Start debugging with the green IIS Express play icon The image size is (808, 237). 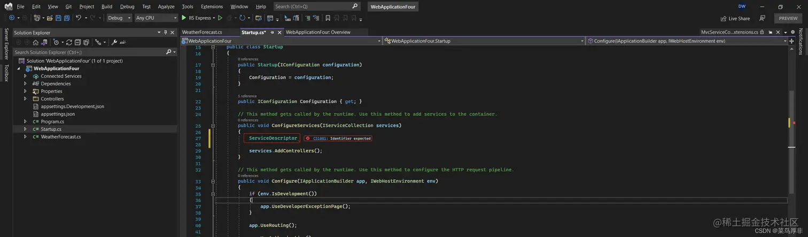click(184, 18)
